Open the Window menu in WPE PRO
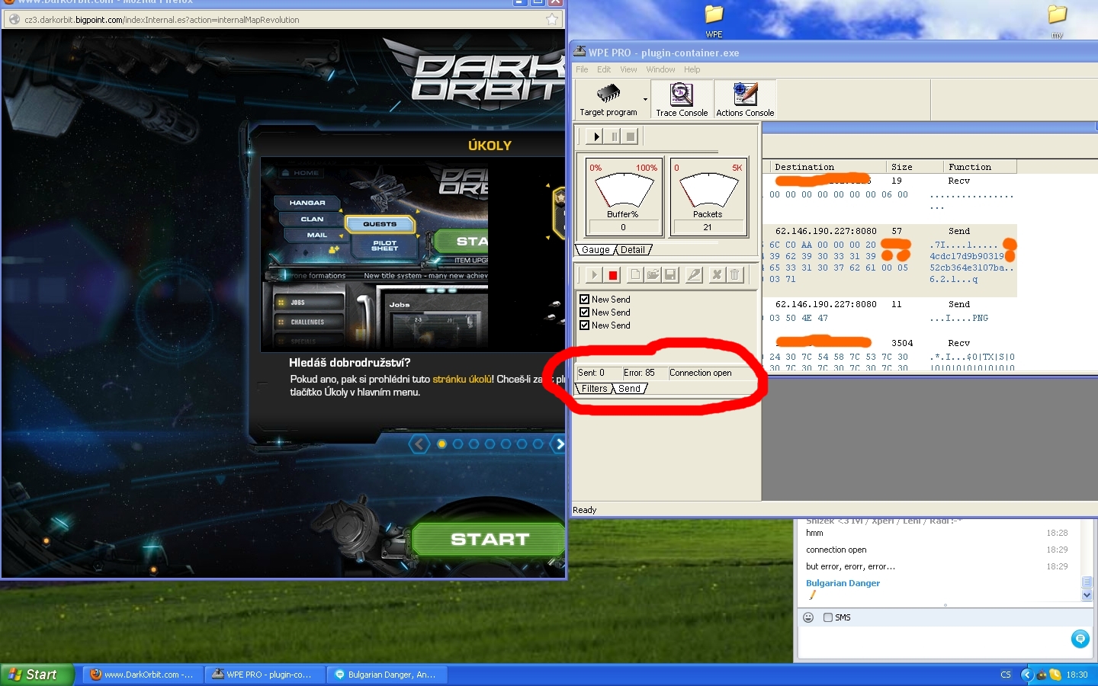1098x686 pixels. (660, 69)
